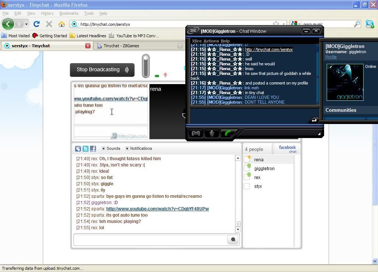Click the Tinychat message input field

tap(151, 240)
